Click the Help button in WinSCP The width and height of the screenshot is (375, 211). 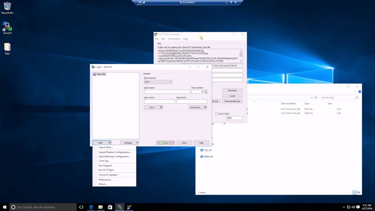click(x=201, y=143)
